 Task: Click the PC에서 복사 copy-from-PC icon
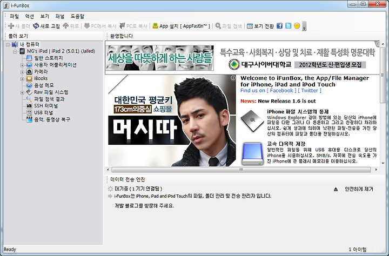(86, 26)
